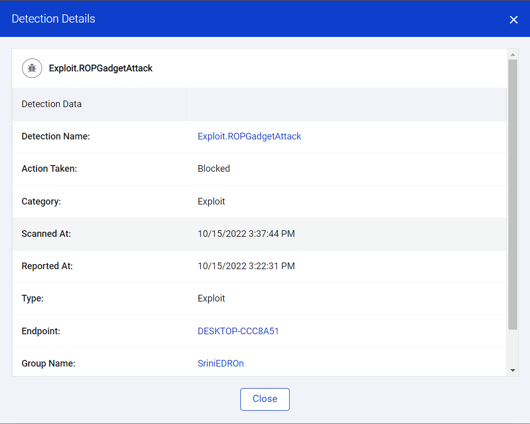Click the Detection Details dialog title
Screen dimensions: 530x424
pyautogui.click(x=53, y=19)
